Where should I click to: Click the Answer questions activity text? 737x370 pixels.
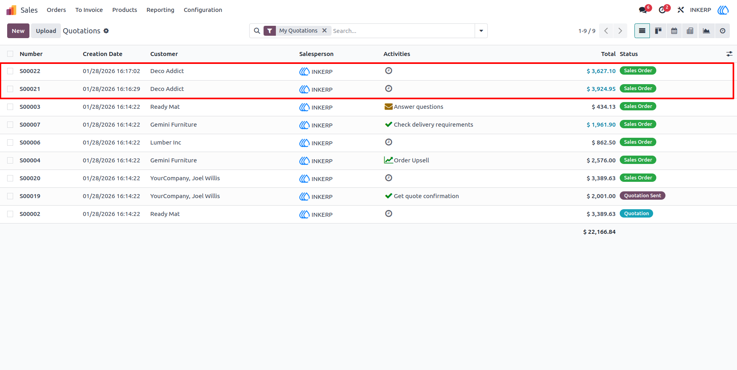419,107
